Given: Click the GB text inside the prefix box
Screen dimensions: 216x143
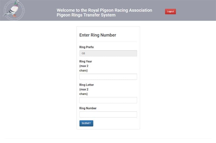Looking at the screenshot, I should click(83, 53).
